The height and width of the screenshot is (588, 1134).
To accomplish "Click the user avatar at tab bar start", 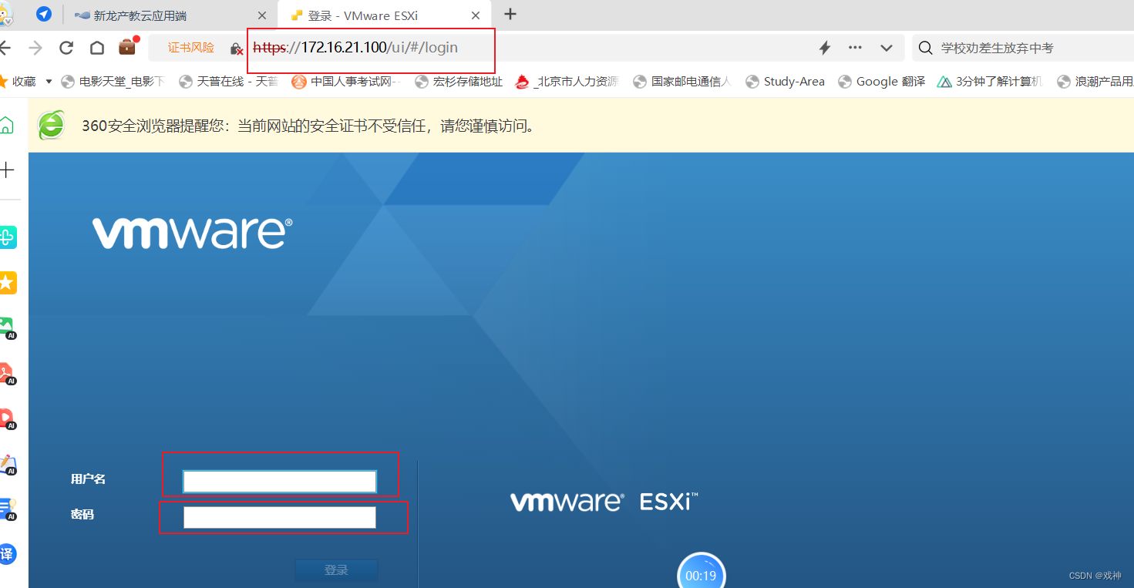I will 6,13.
